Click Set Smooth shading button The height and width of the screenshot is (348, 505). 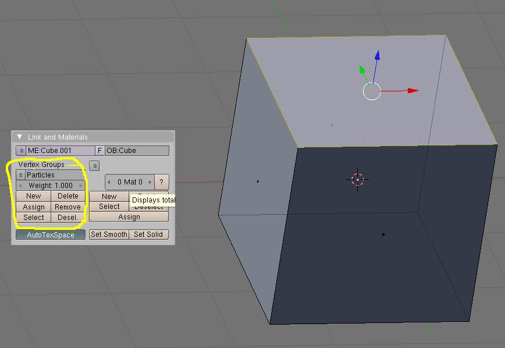[x=109, y=235]
